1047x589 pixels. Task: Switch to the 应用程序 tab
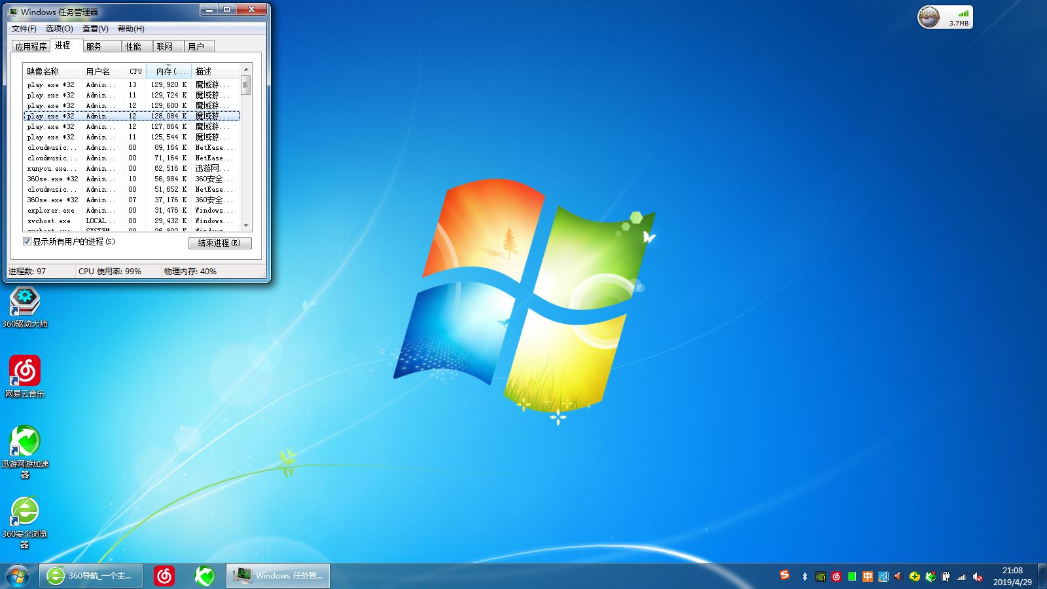31,46
